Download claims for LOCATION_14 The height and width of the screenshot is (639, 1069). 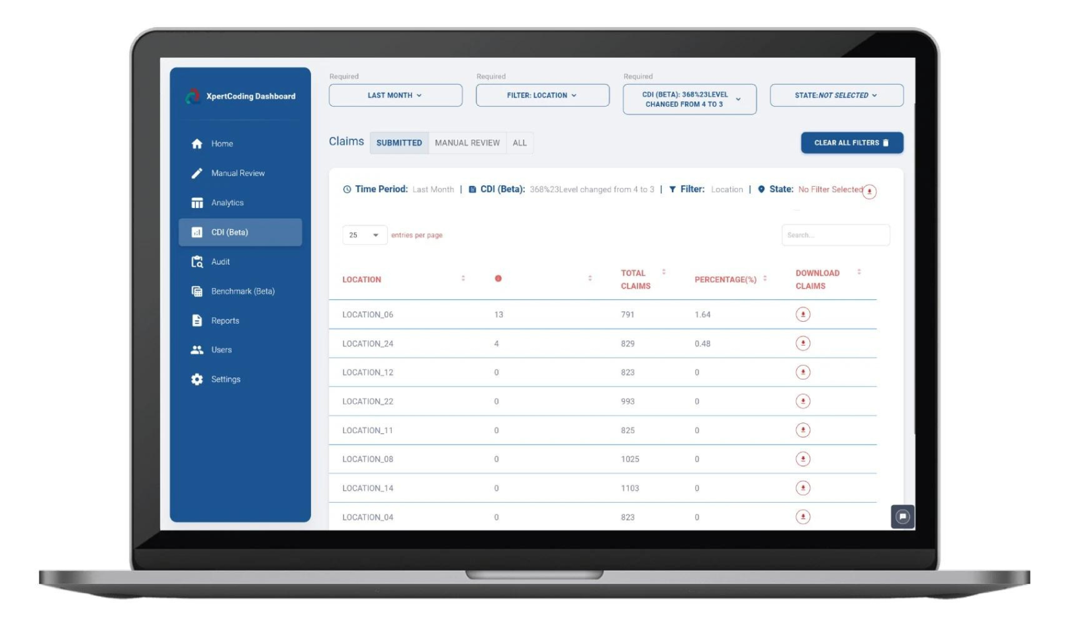click(x=803, y=488)
